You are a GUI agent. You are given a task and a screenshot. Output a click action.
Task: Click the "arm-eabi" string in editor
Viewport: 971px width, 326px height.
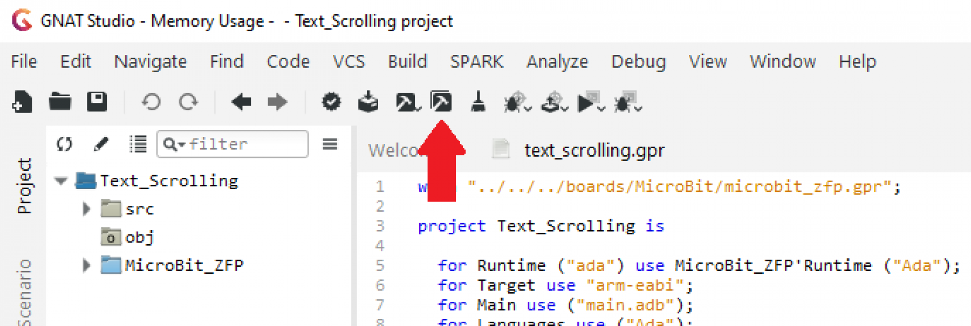(635, 285)
